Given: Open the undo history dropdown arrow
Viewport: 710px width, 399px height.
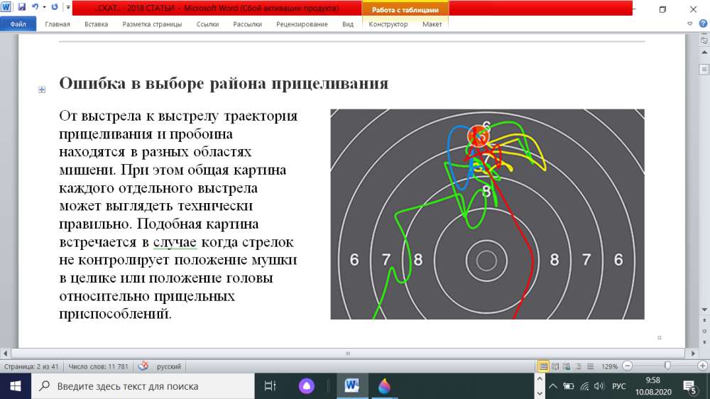Looking at the screenshot, I should coord(44,7).
